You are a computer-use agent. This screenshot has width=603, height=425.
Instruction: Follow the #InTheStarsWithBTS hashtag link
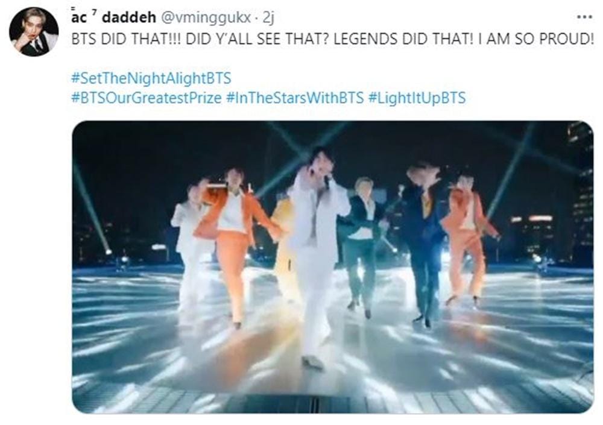click(x=295, y=98)
